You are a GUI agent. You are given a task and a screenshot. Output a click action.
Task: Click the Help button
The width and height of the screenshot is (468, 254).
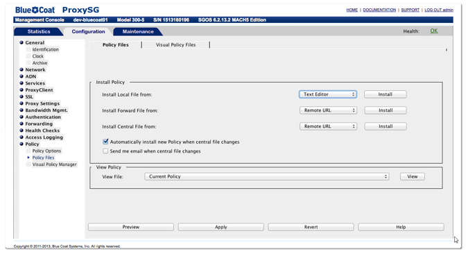401,227
